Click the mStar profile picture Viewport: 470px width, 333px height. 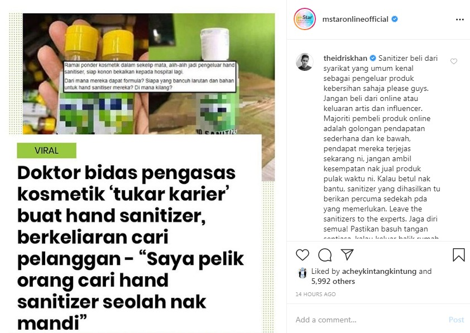[x=305, y=19]
